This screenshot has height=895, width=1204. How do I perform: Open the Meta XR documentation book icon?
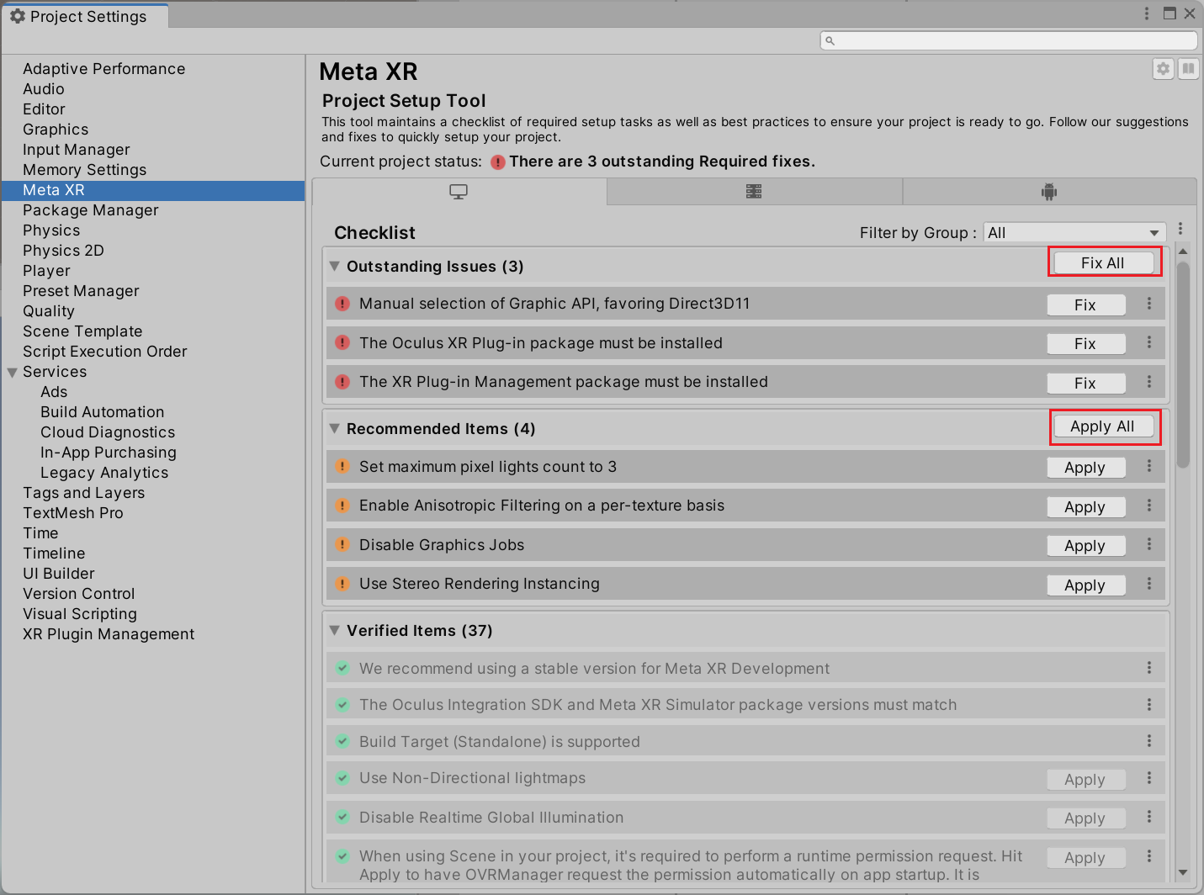(1188, 69)
